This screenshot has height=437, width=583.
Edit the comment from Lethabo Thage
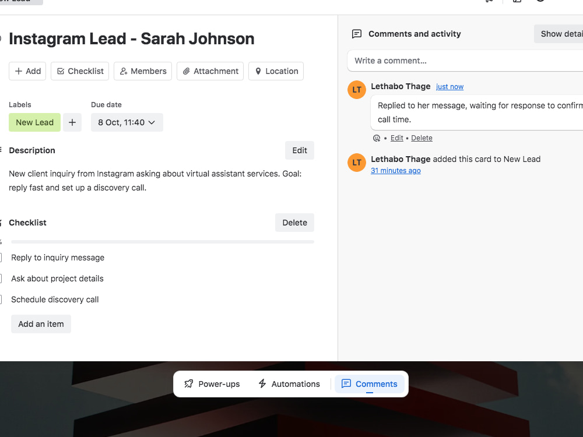tap(396, 138)
